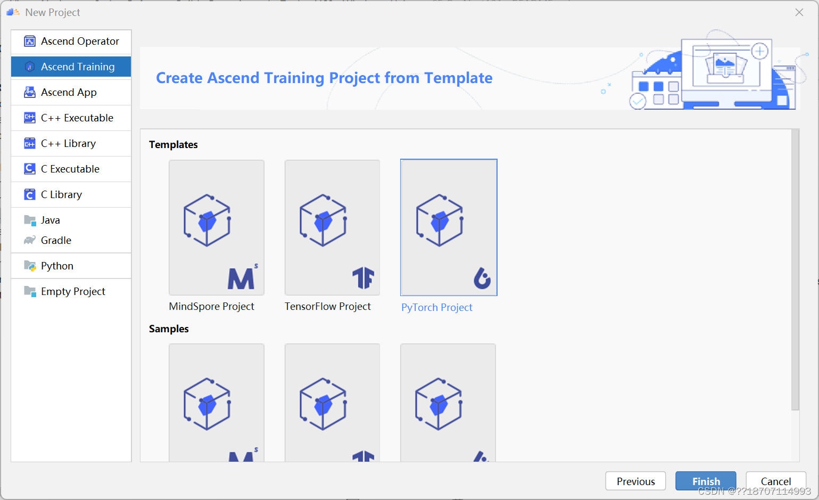Click the PyTorch flame logo in template
Image resolution: width=819 pixels, height=500 pixels.
tap(482, 278)
